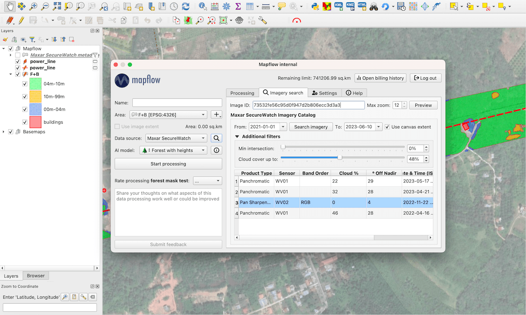Select the Pan Map hand tool

pyautogui.click(x=10, y=6)
